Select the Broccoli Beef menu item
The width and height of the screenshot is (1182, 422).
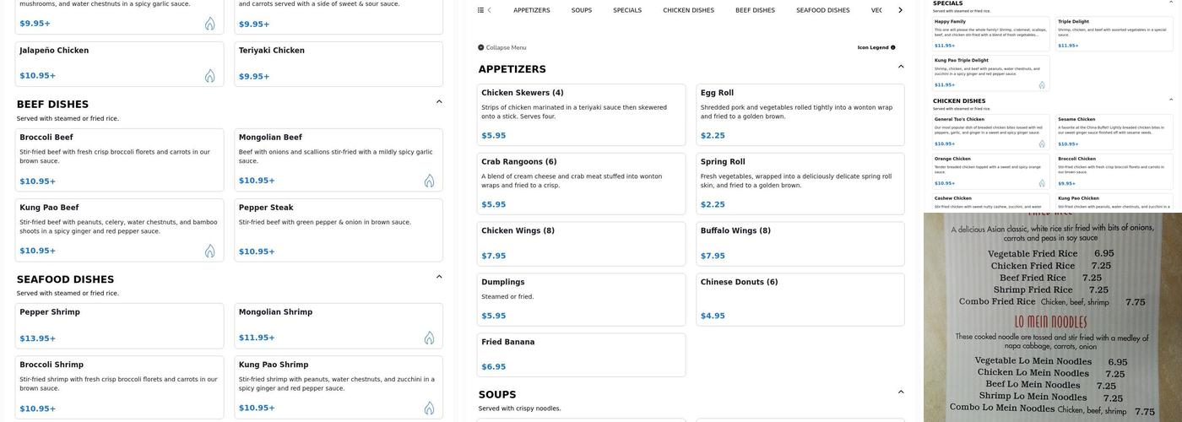(119, 160)
